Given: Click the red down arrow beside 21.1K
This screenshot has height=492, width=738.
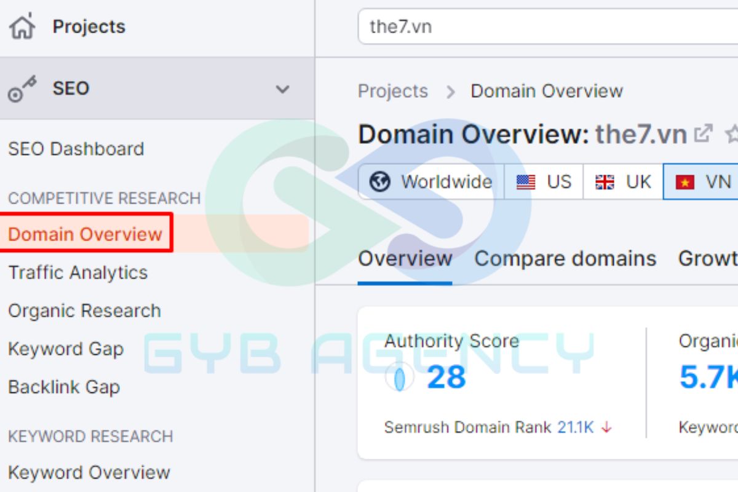Looking at the screenshot, I should pos(606,428).
